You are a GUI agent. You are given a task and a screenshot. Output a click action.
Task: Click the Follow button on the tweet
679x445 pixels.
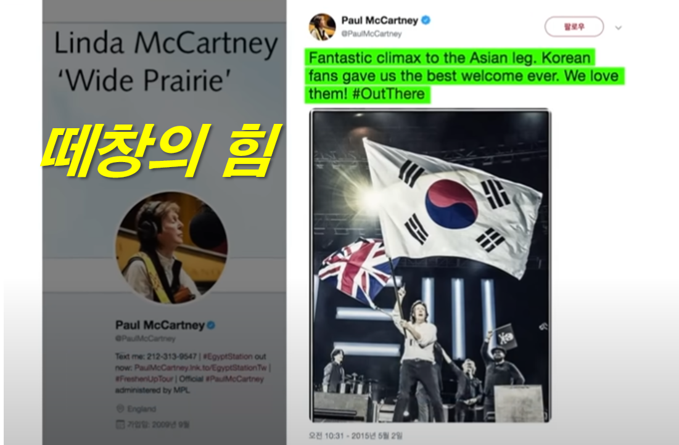coord(574,27)
